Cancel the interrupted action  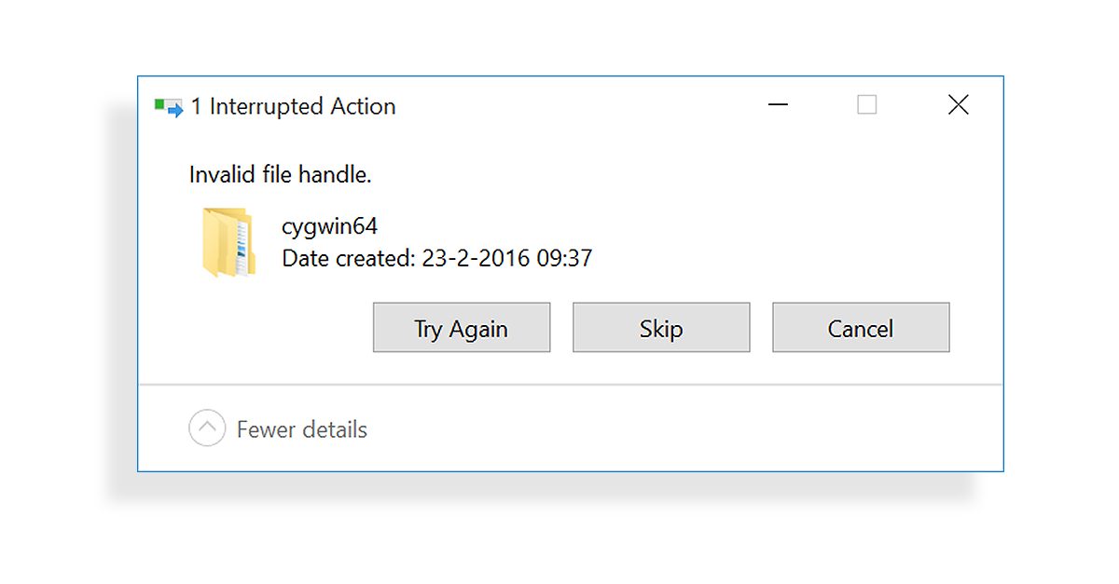861,328
